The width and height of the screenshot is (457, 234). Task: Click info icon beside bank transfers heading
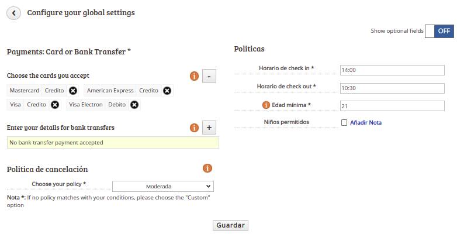pos(194,128)
